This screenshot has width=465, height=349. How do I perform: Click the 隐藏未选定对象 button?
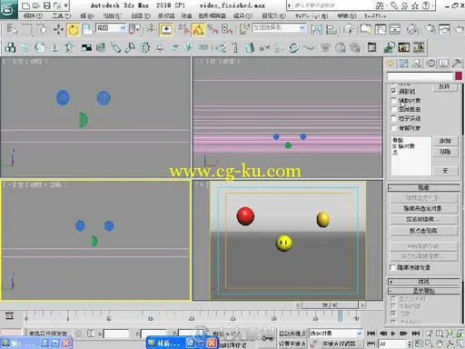coord(423,208)
